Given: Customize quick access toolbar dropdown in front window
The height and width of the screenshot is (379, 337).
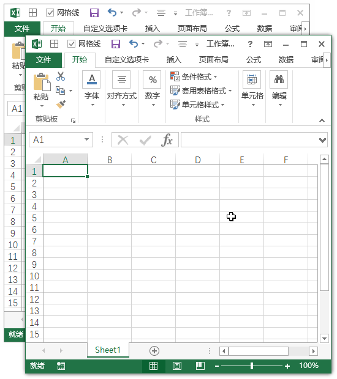Looking at the screenshot, I should 197,45.
